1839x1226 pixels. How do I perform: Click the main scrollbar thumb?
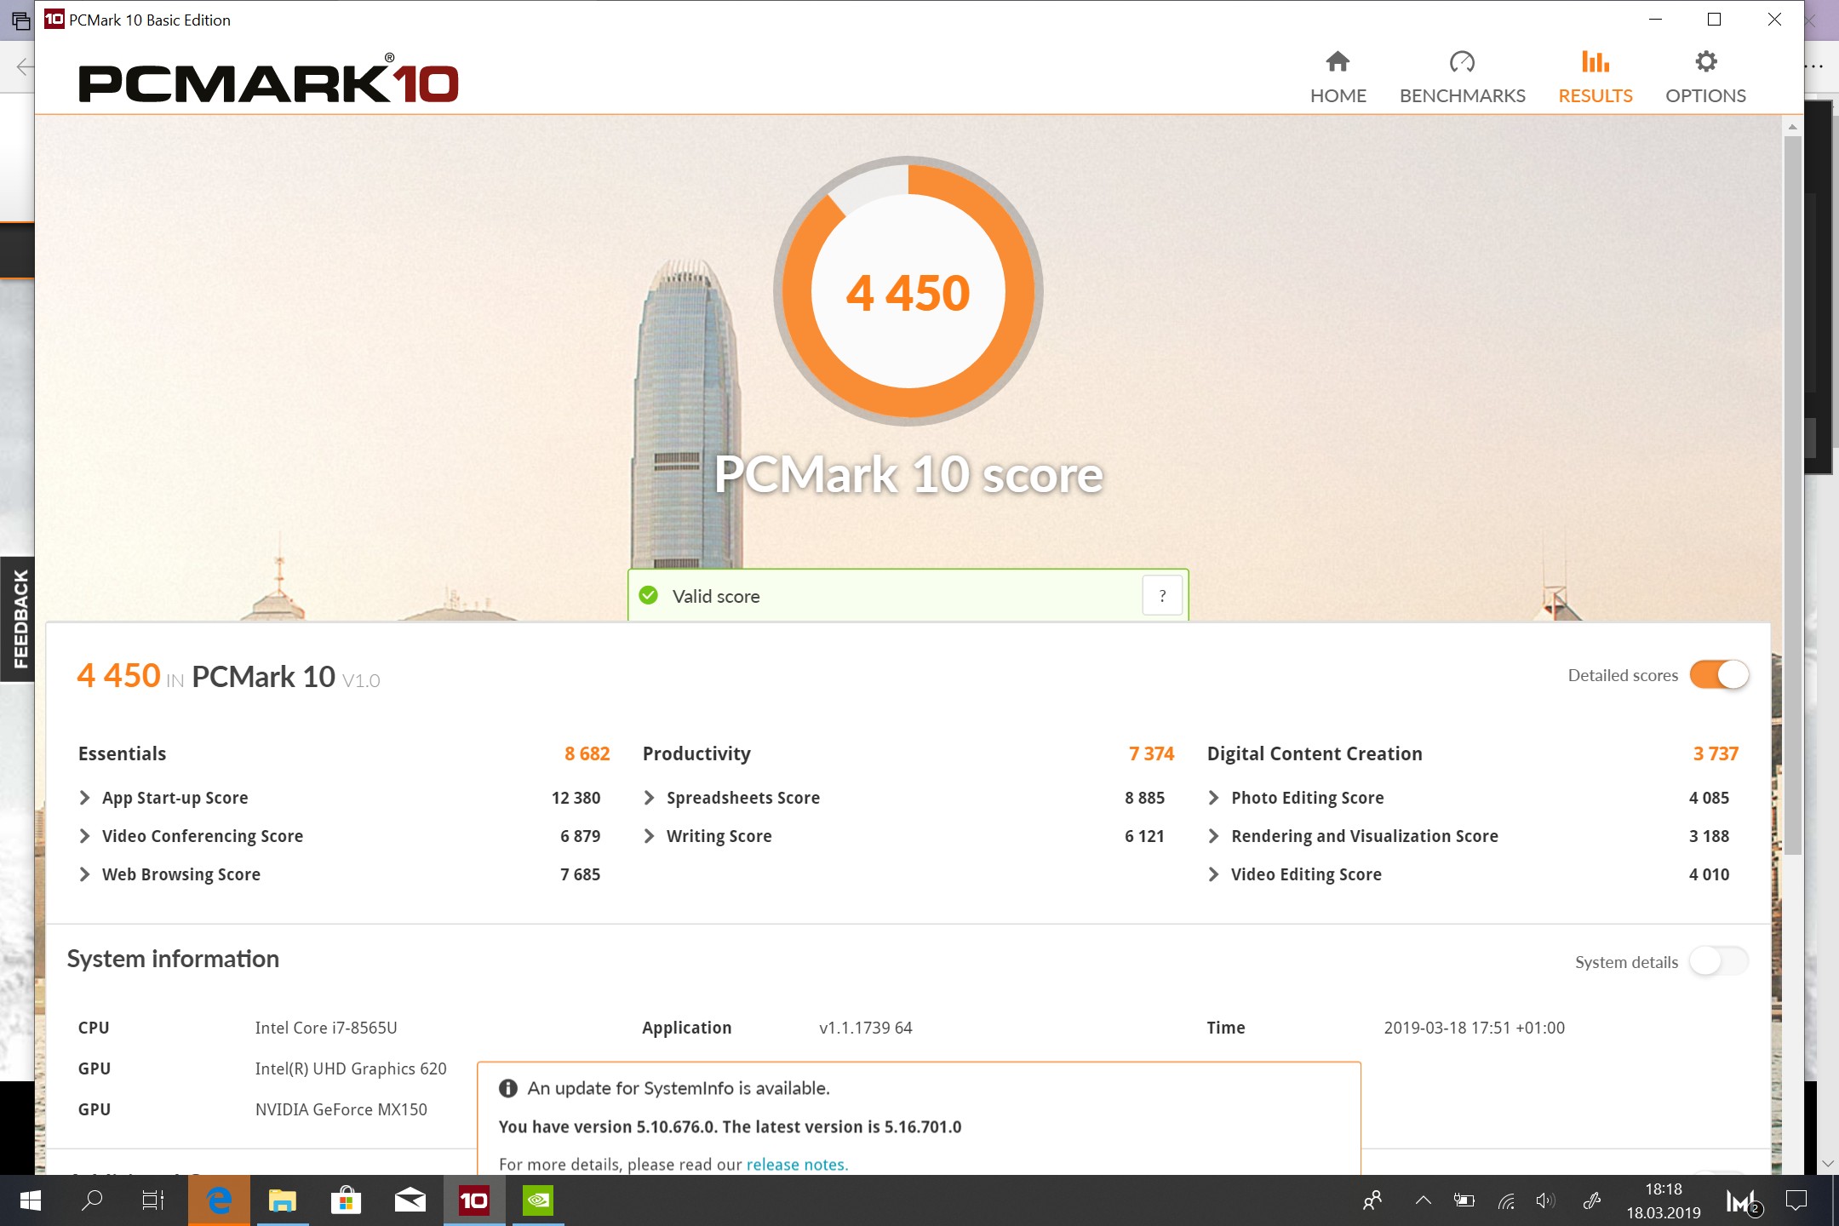click(1792, 494)
